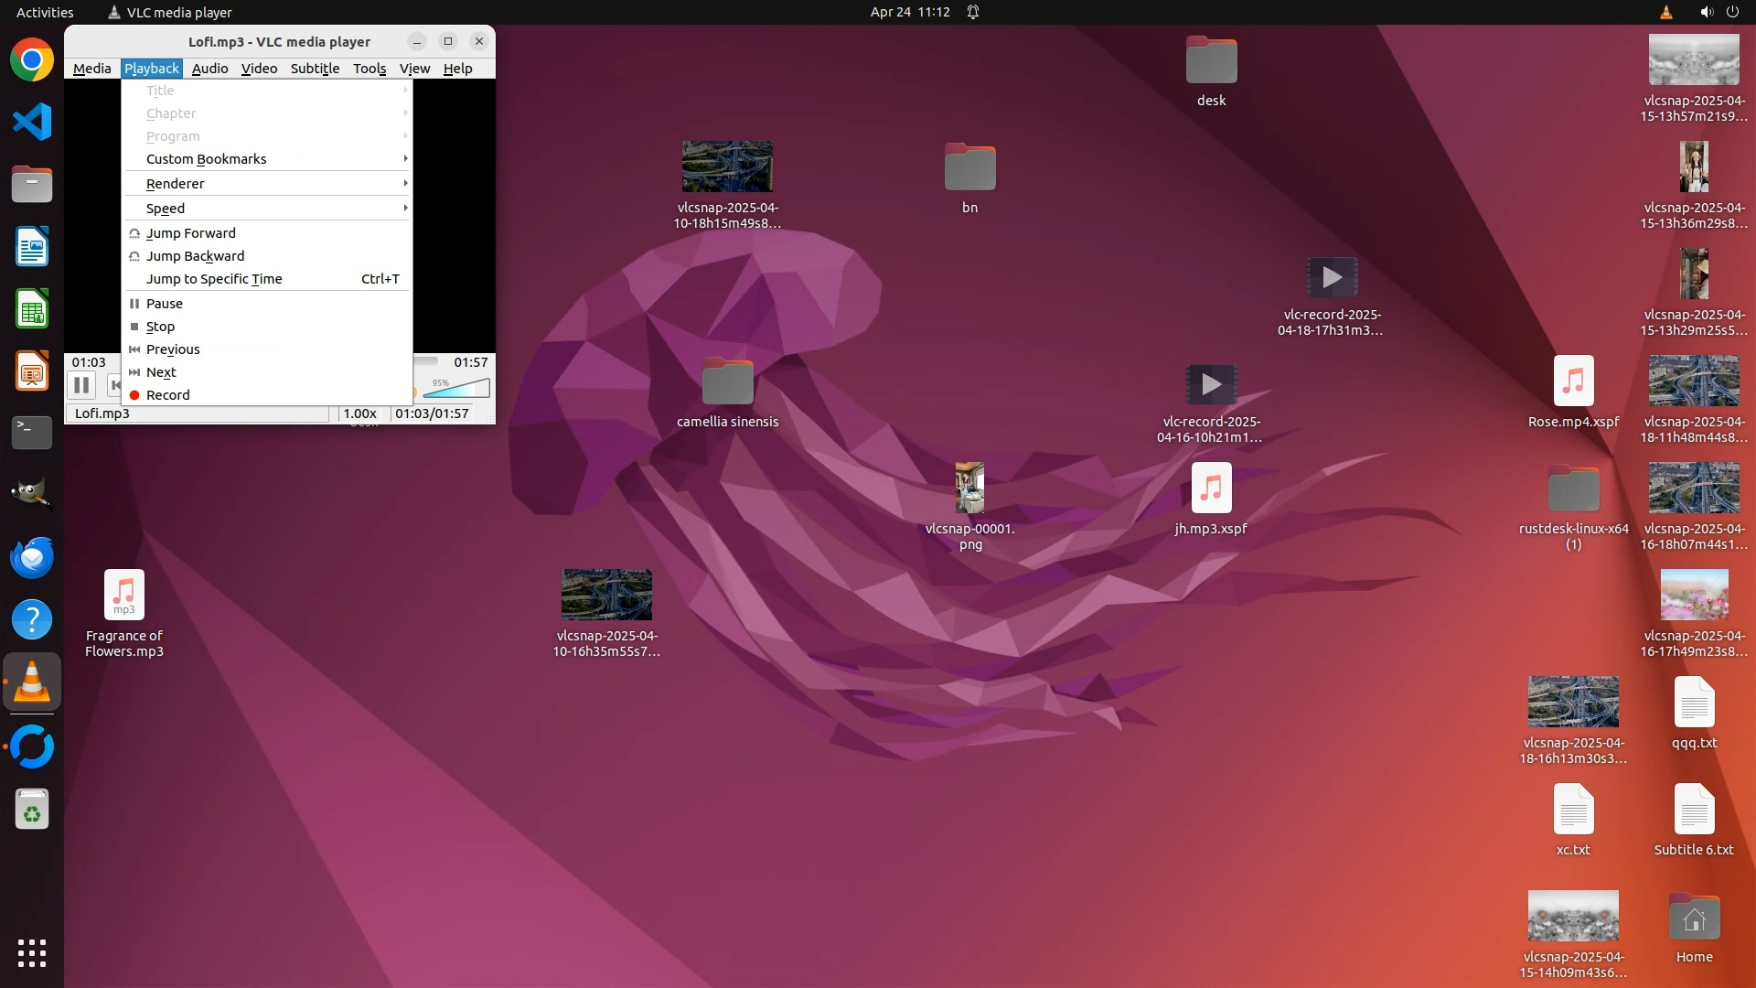Open the Tools menu
Viewport: 1756px width, 988px height.
click(x=369, y=69)
